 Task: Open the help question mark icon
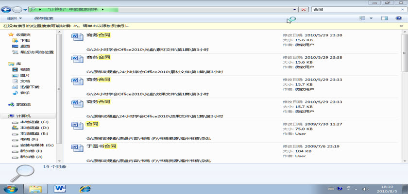click(399, 18)
